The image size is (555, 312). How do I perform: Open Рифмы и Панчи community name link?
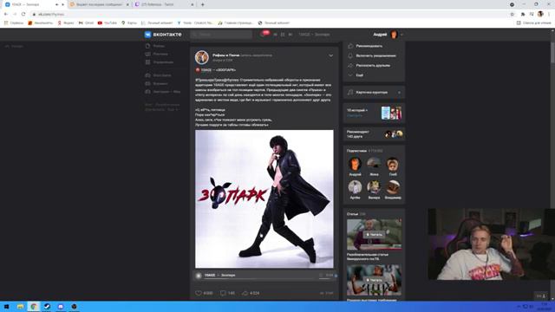(225, 55)
